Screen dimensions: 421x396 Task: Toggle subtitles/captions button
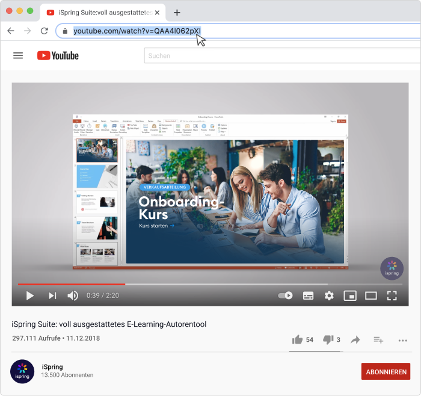(x=308, y=295)
